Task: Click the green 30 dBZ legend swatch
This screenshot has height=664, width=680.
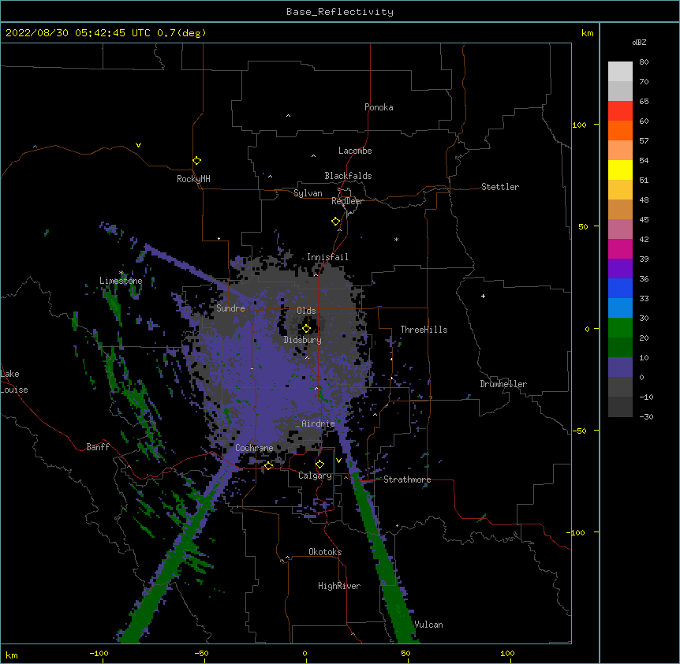Action: click(x=620, y=328)
